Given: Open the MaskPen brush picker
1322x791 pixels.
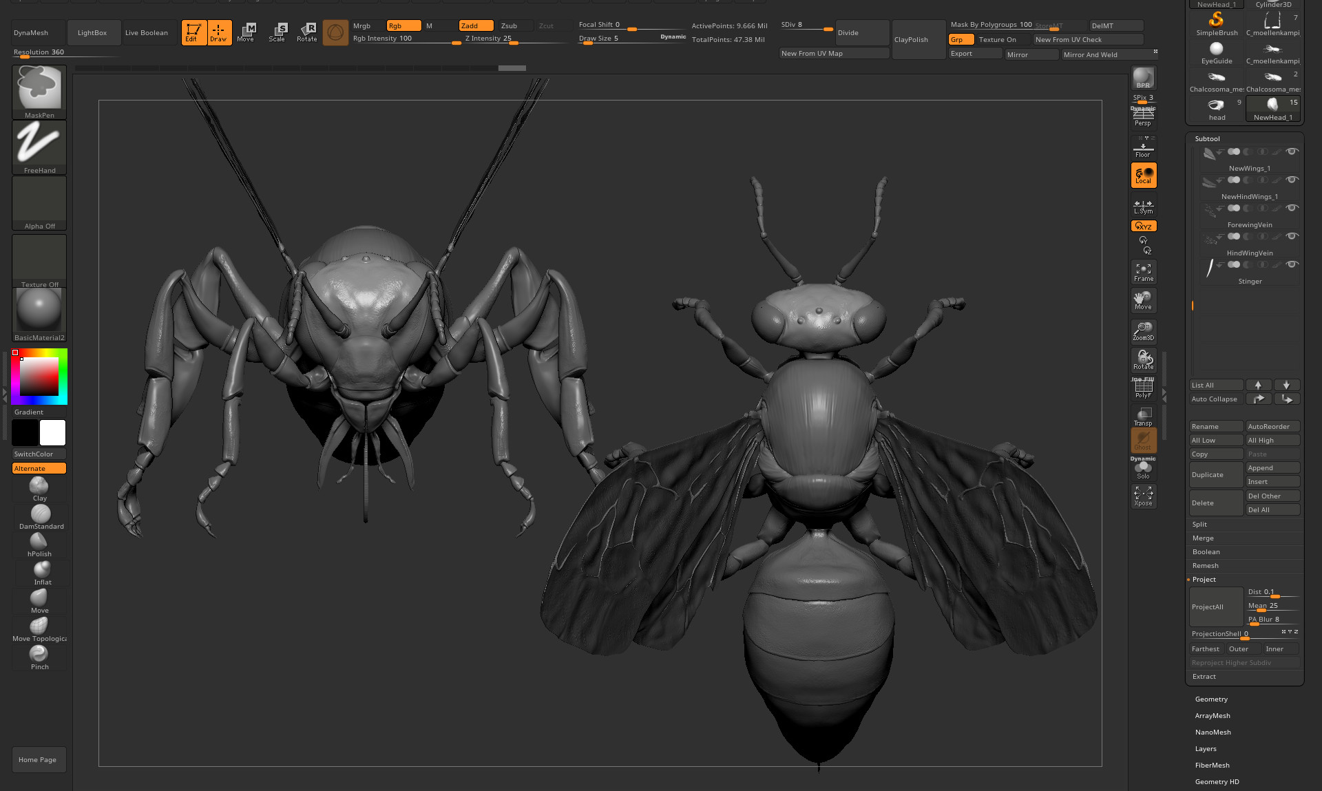Looking at the screenshot, I should click(39, 92).
